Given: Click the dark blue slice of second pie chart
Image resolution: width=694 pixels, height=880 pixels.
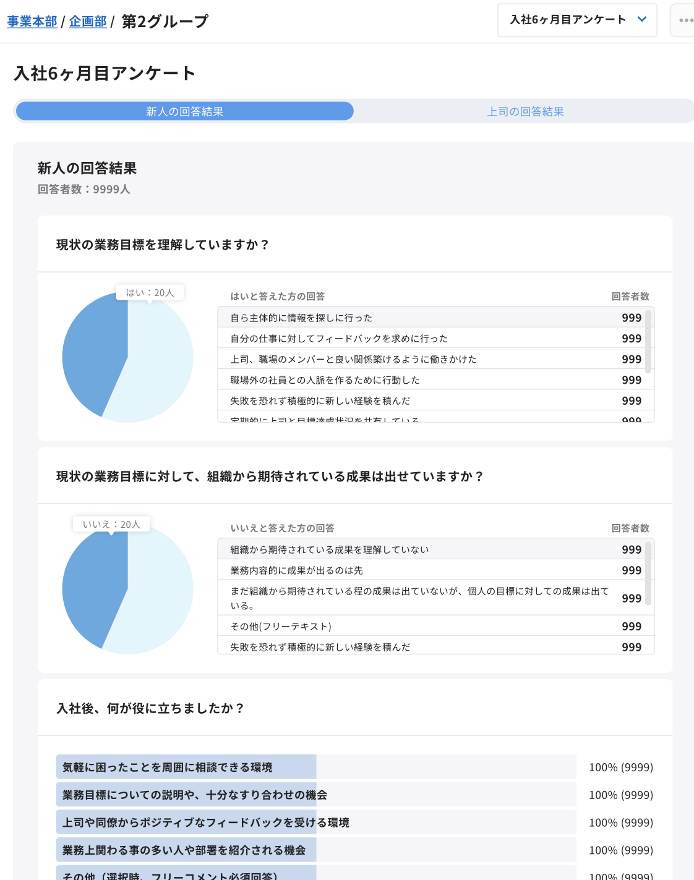Looking at the screenshot, I should [x=93, y=587].
